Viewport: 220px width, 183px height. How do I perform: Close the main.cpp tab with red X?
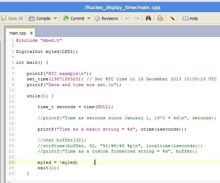pyautogui.click(x=31, y=33)
